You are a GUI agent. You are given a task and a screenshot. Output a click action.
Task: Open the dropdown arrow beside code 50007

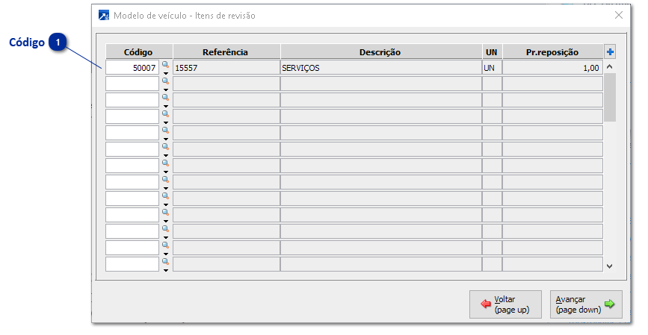(x=166, y=73)
